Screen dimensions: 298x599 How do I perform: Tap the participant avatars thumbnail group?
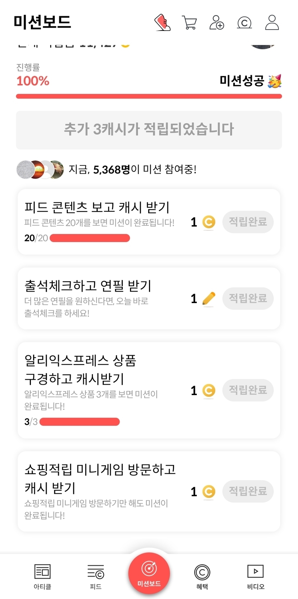40,169
